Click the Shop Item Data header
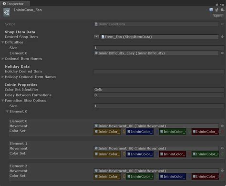This screenshot has height=186, width=226. coord(20,32)
